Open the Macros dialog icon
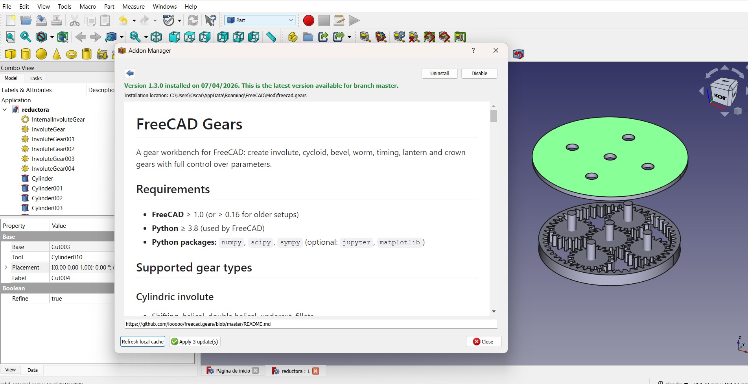 point(339,20)
